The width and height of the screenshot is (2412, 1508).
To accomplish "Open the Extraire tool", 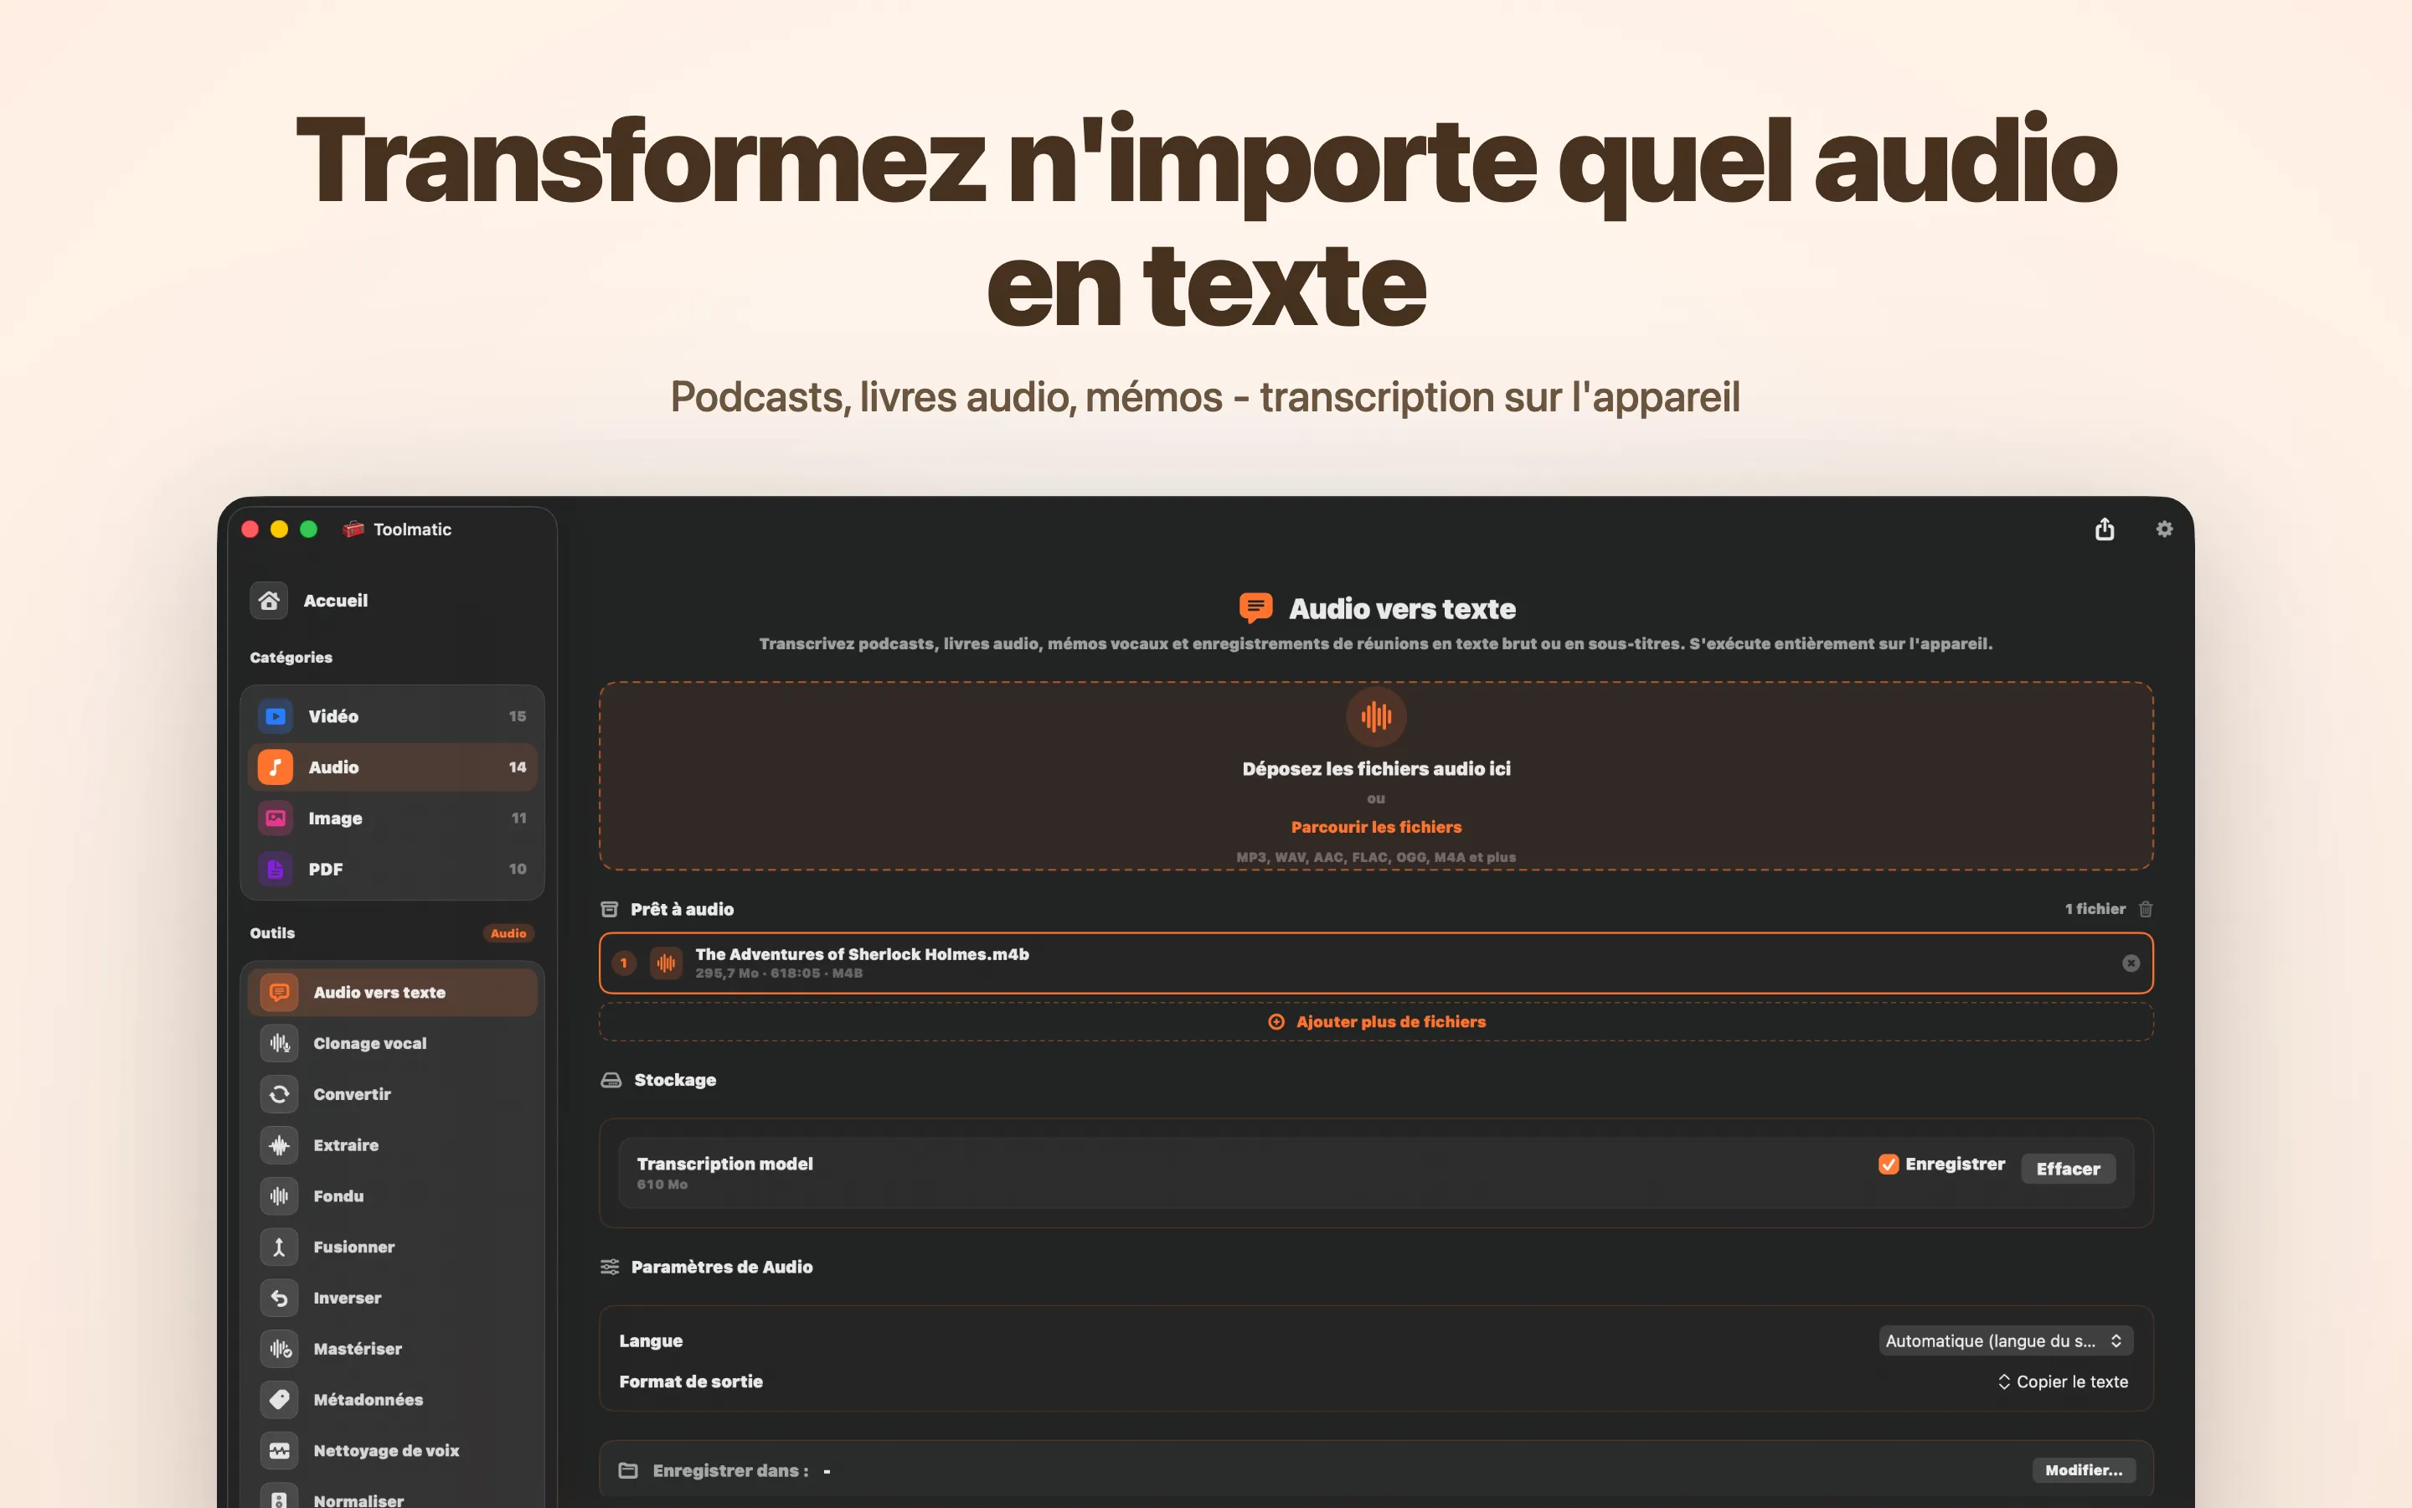I will pos(392,1145).
